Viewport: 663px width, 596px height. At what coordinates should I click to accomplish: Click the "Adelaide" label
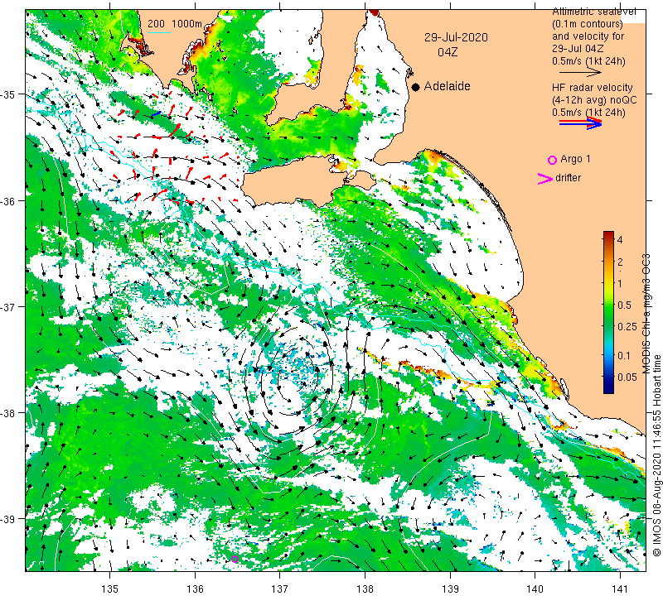pyautogui.click(x=447, y=86)
